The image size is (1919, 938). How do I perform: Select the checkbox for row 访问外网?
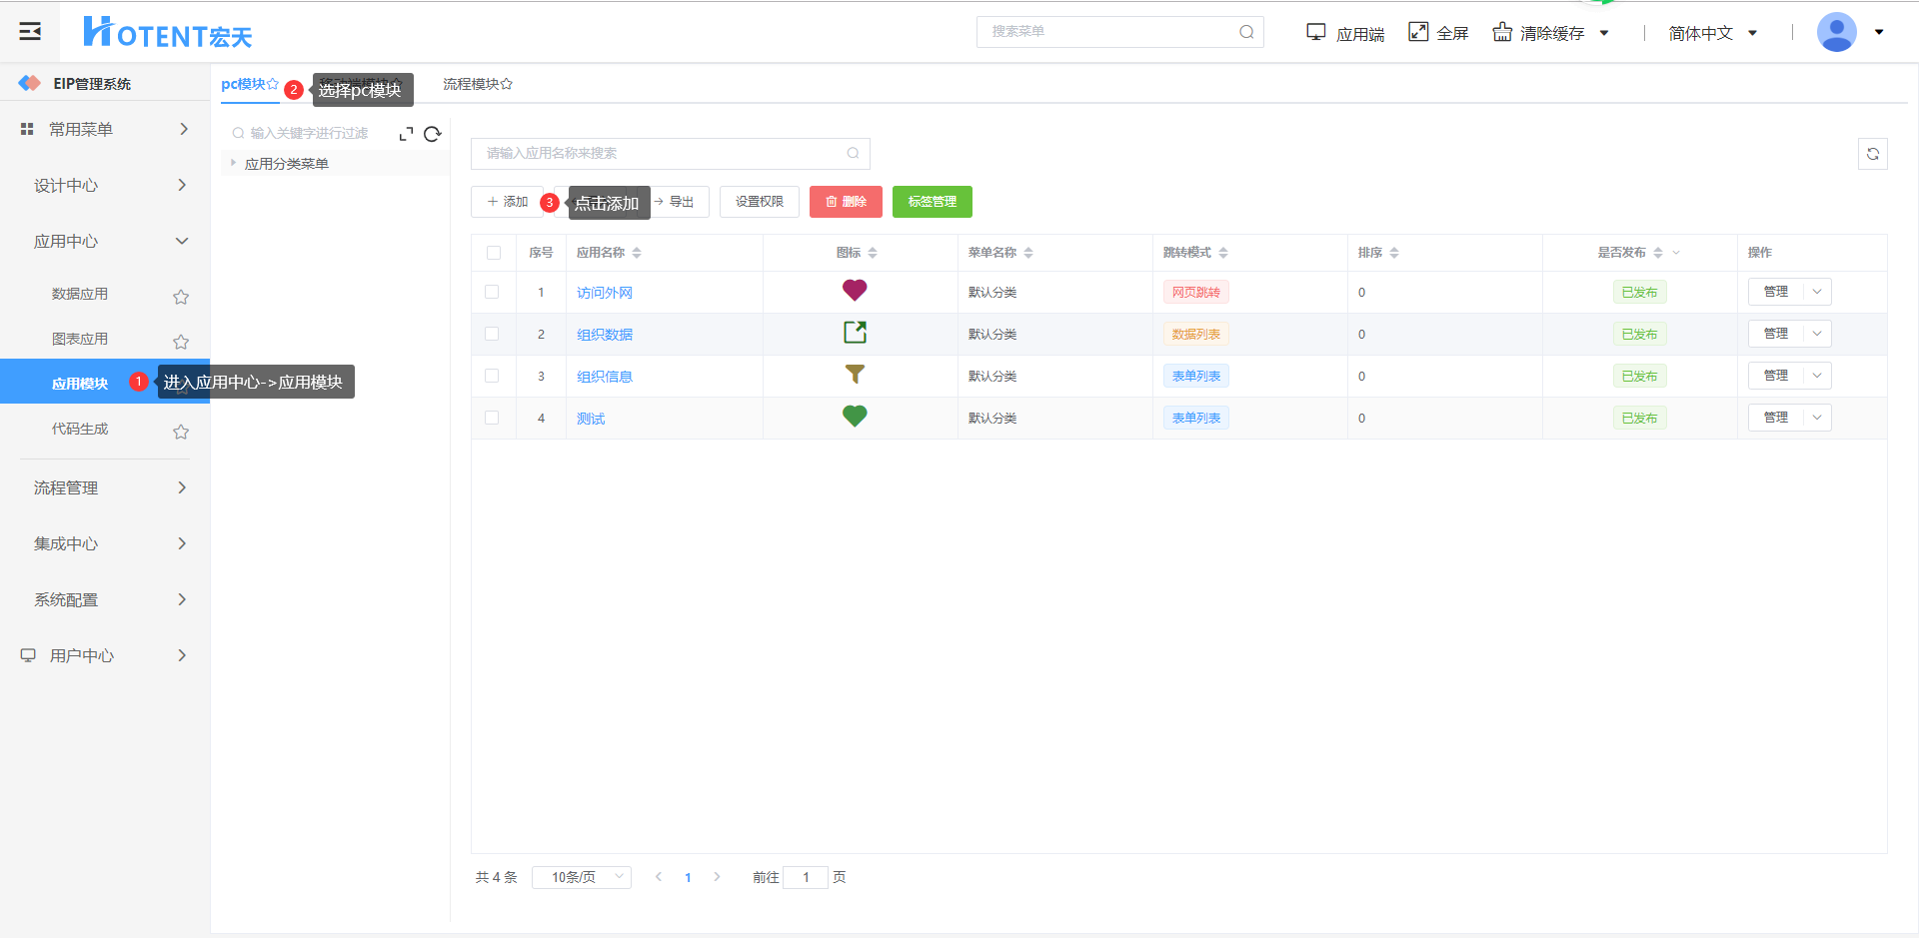[492, 292]
